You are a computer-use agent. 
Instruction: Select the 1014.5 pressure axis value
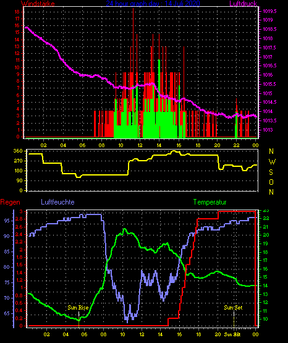pyautogui.click(x=269, y=102)
